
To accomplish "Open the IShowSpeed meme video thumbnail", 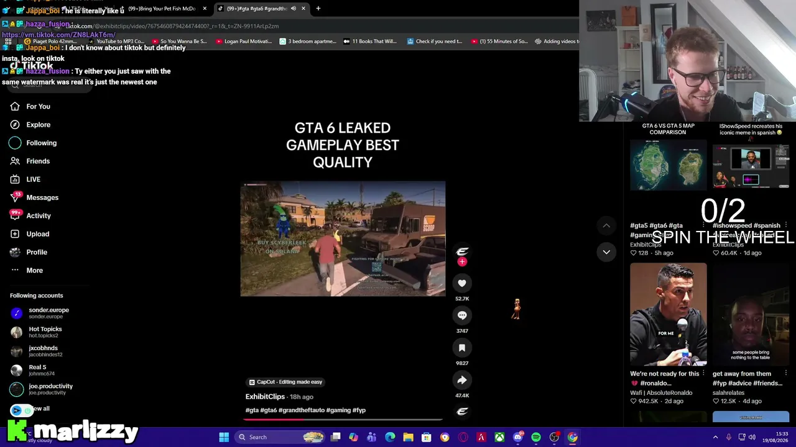I will click(x=751, y=165).
